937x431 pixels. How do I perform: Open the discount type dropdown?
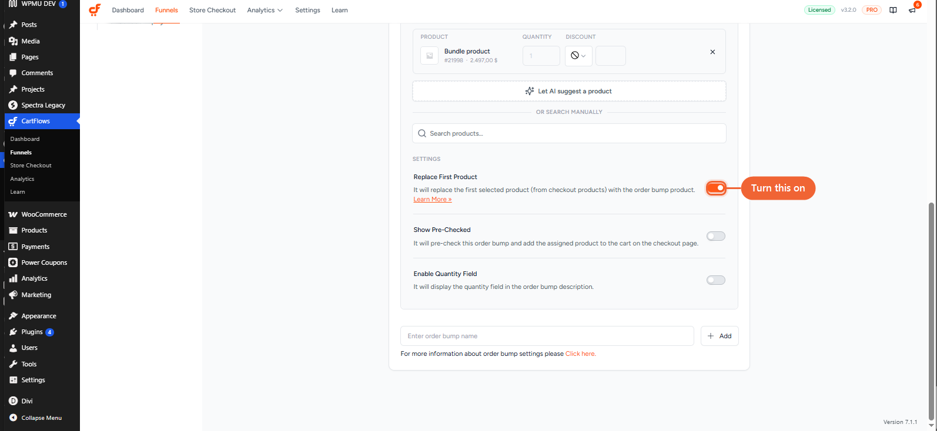coord(578,56)
